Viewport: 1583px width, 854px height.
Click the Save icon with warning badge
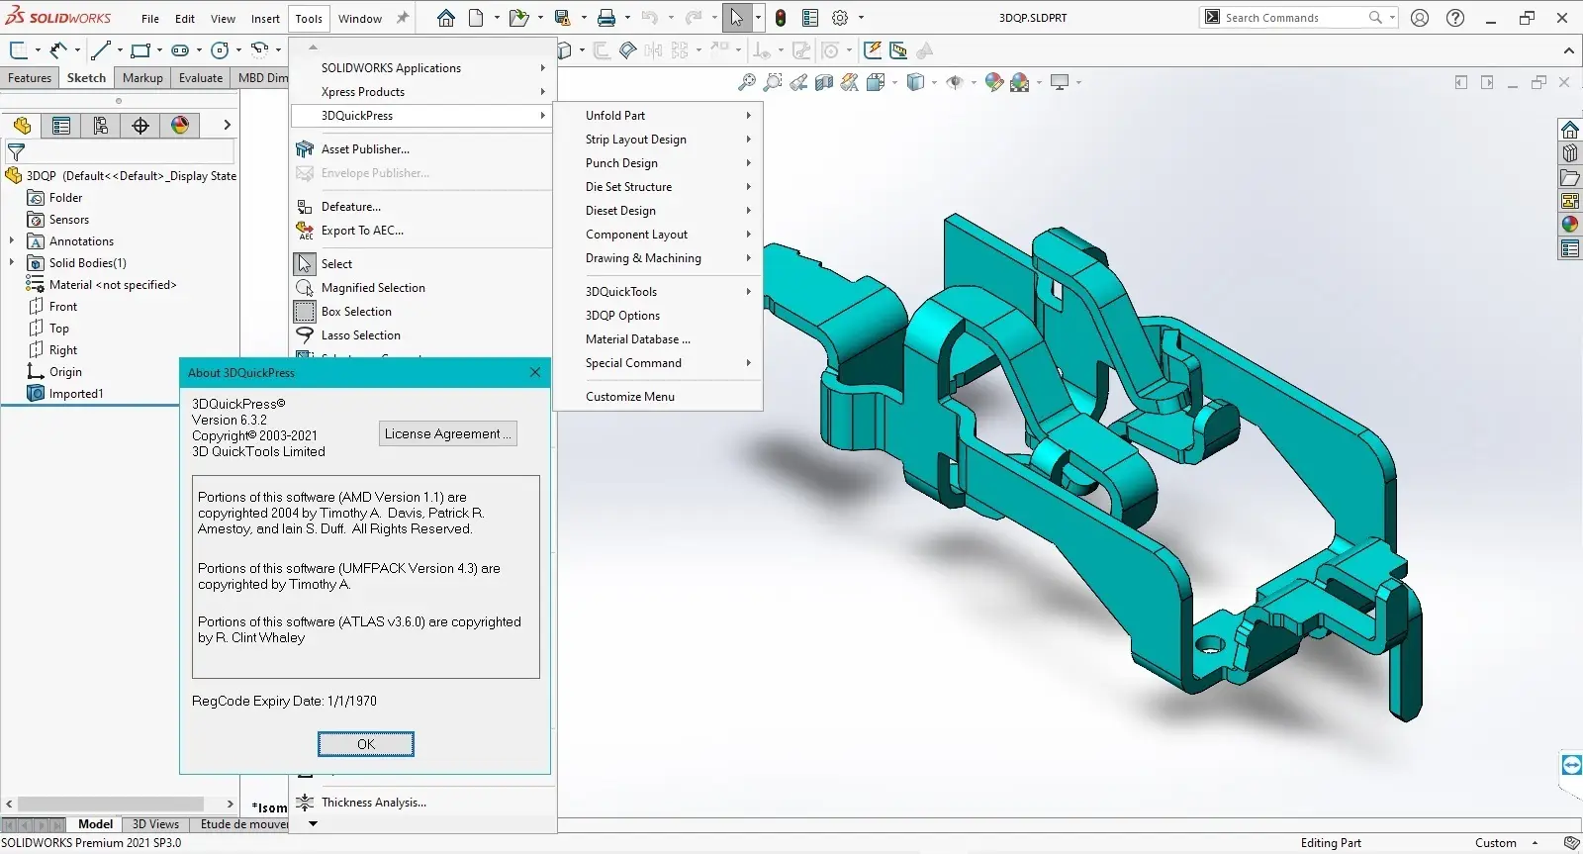563,18
